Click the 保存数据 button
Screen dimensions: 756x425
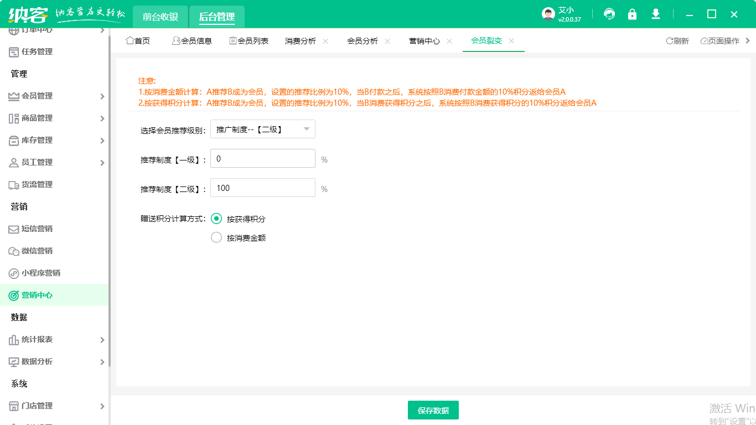[433, 410]
